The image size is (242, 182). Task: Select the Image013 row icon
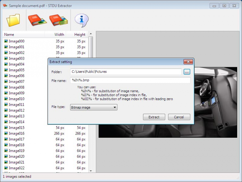(x=6, y=116)
